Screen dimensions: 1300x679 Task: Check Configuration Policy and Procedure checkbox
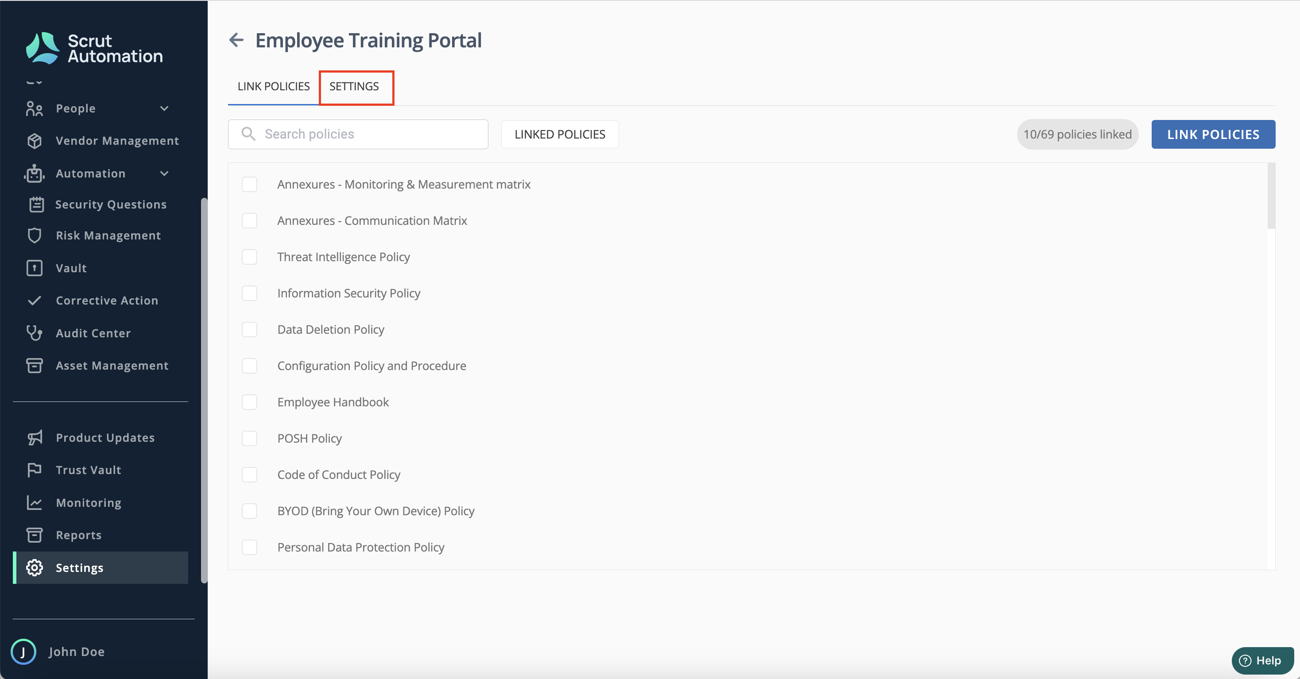[x=249, y=366]
